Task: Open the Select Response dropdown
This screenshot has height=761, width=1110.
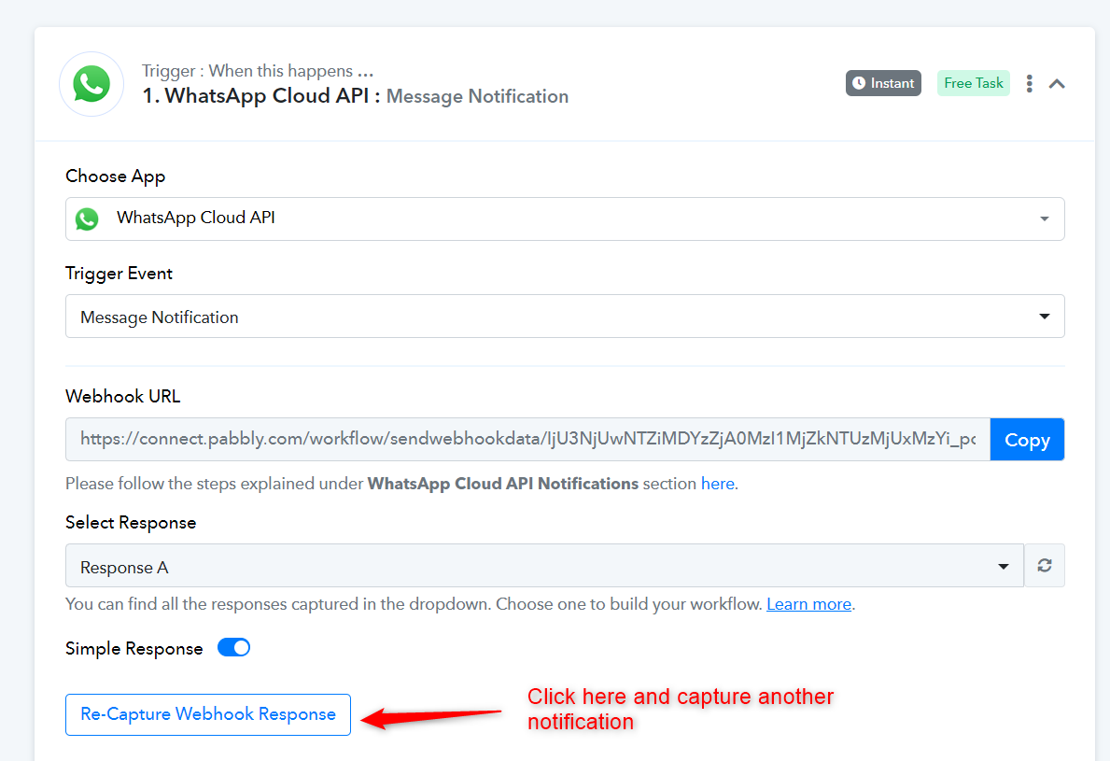Action: [544, 566]
